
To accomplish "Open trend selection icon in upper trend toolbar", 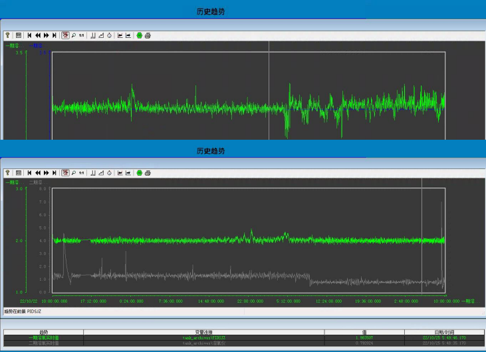I will [x=101, y=35].
